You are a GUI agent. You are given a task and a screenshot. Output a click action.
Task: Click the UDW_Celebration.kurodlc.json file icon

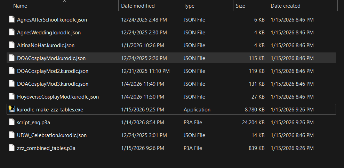[x=12, y=135]
